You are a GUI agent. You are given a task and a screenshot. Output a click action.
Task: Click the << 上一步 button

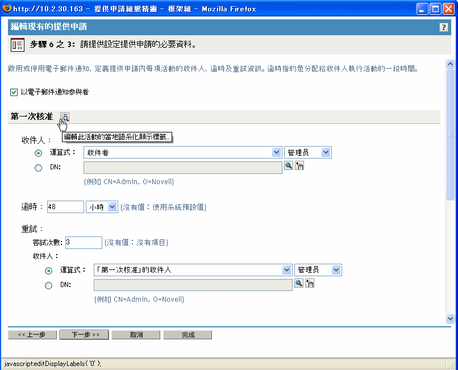[32, 335]
